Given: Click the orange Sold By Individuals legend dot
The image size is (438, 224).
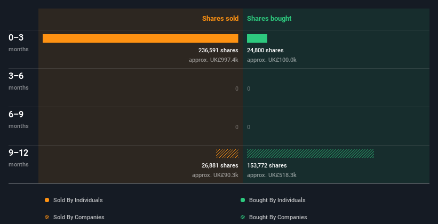Looking at the screenshot, I should point(47,200).
